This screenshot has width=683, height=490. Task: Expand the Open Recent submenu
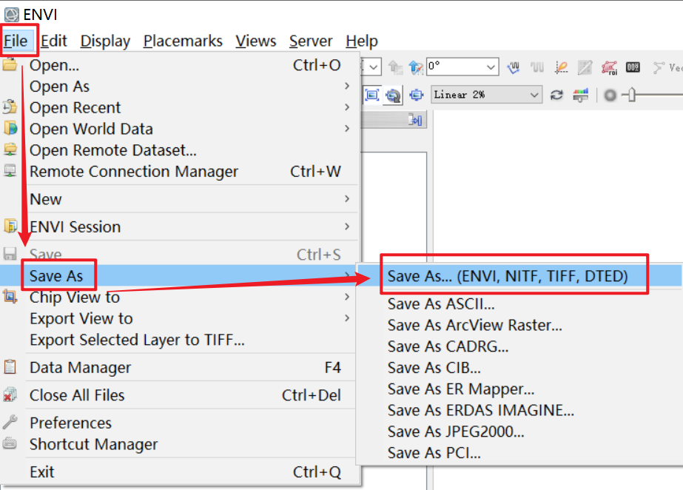[x=181, y=107]
